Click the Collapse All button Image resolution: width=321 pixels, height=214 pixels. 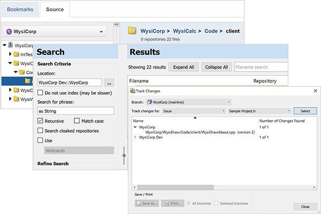click(216, 67)
